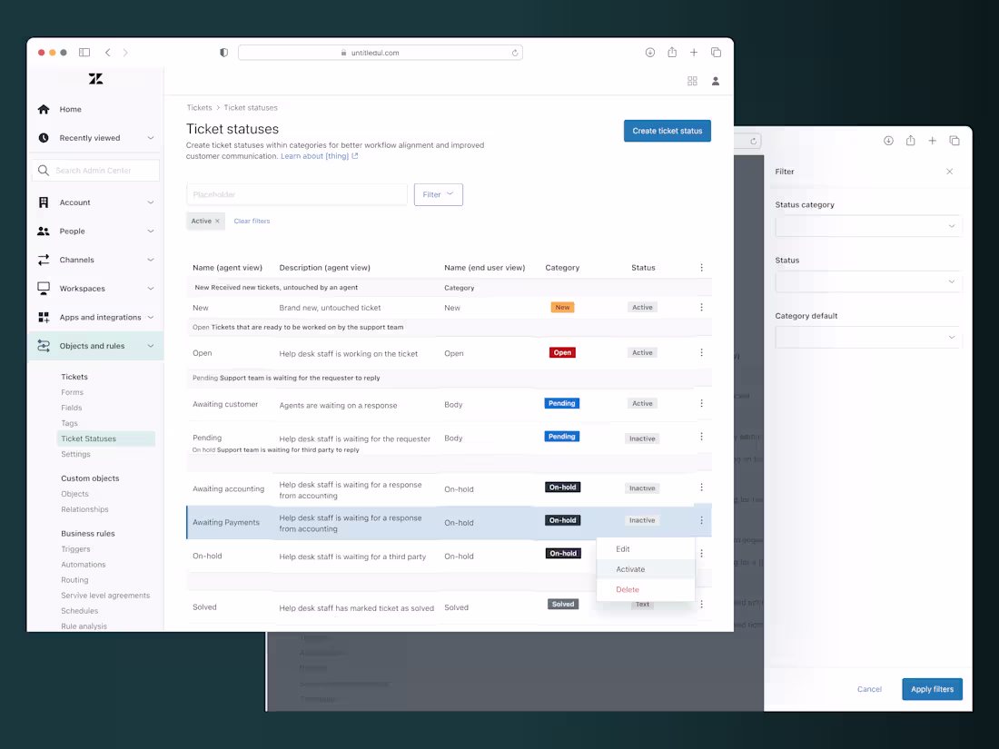
Task: Open the Status category dropdown in the filter panel
Action: click(x=867, y=225)
